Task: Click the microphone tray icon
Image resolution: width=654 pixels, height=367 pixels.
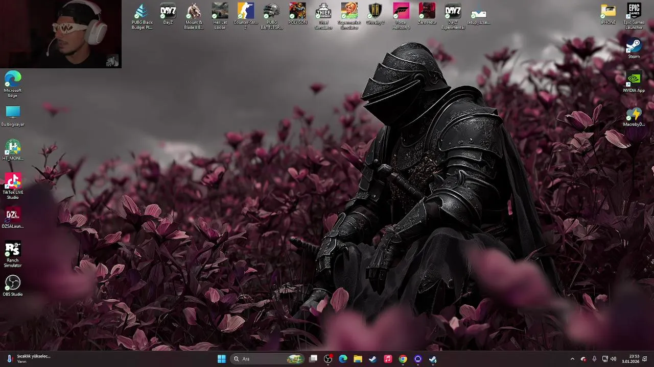Action: pos(594,359)
